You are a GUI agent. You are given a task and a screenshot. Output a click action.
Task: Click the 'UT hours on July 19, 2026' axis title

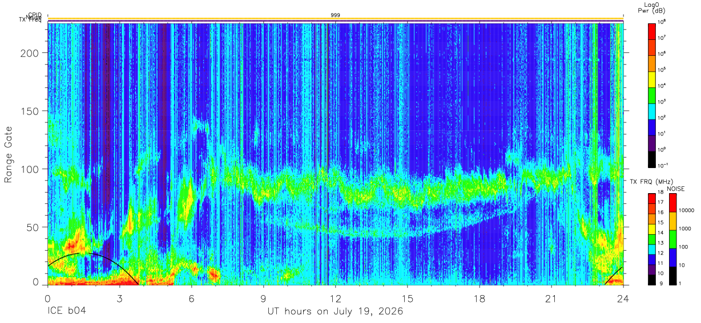point(336,312)
